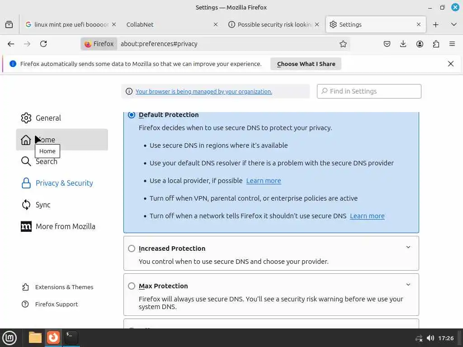
Task: Open the list all tabs dropdown
Action: click(454, 24)
